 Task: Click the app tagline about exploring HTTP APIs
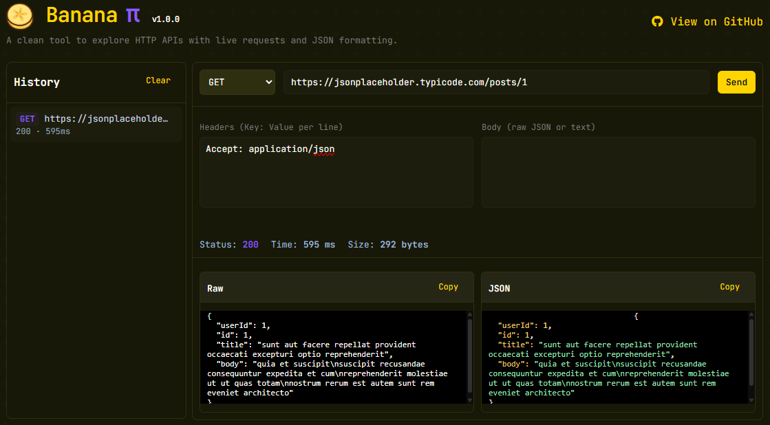coord(202,41)
